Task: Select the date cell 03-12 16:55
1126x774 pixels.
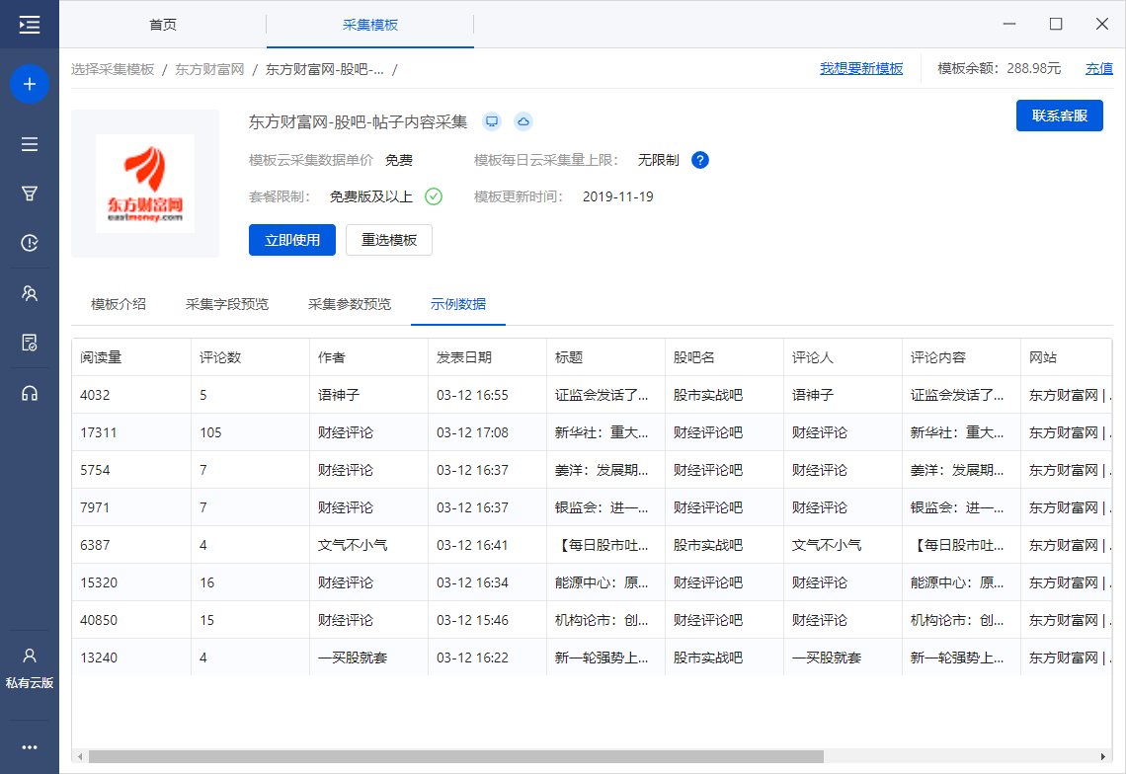Action: 488,395
